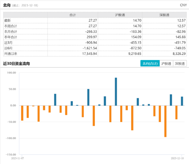Click the 合计 column header

pos(73,15)
